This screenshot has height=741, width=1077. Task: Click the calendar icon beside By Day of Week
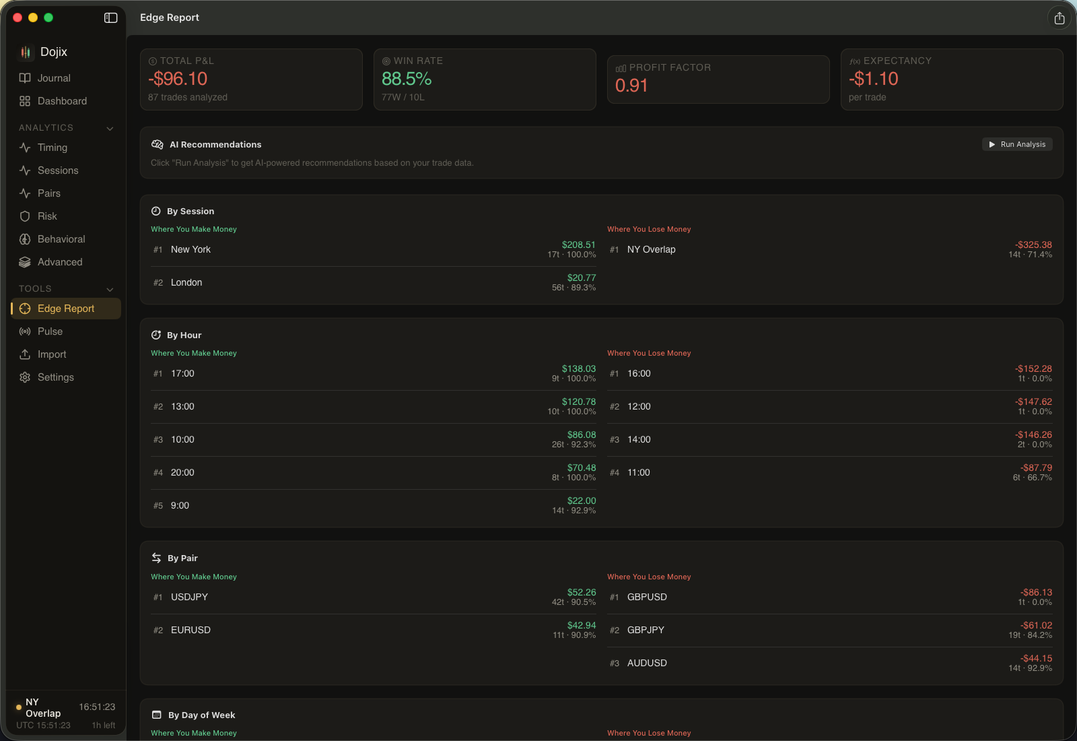pyautogui.click(x=157, y=715)
